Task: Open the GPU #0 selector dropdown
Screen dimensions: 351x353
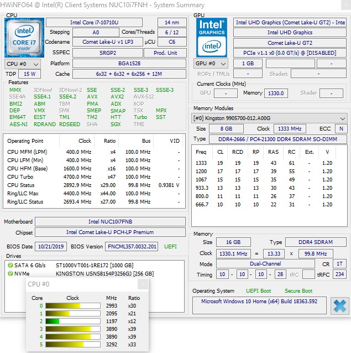Action: coord(211,64)
